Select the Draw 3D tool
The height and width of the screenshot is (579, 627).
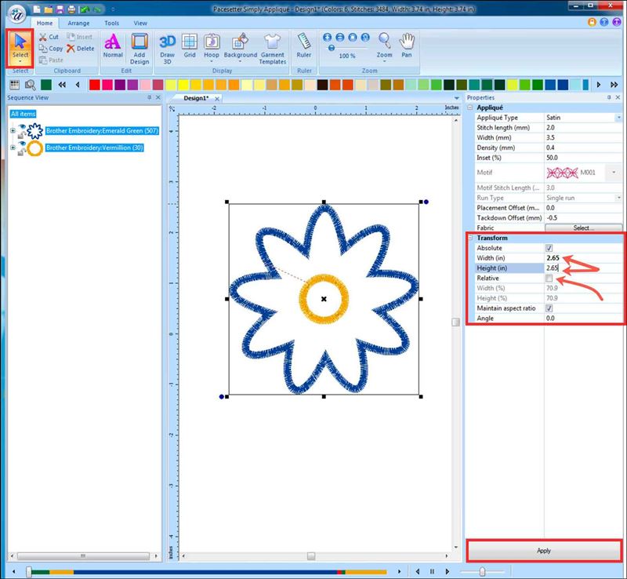click(167, 46)
